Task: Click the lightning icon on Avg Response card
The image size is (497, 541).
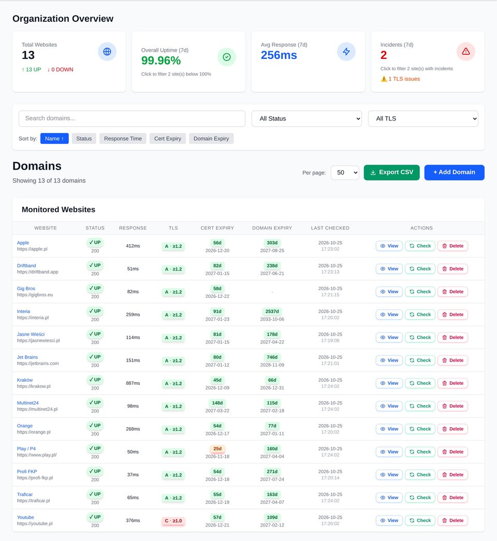Action: tap(346, 52)
